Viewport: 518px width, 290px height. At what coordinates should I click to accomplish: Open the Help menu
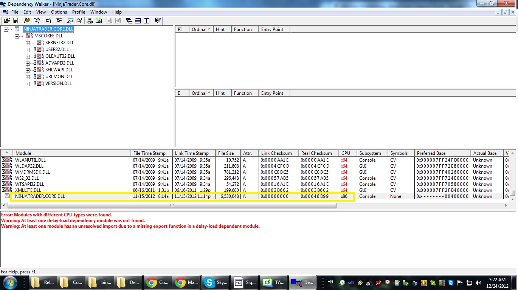(x=117, y=12)
